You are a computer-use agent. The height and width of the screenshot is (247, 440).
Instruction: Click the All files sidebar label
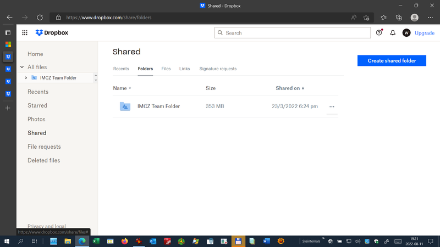click(37, 67)
